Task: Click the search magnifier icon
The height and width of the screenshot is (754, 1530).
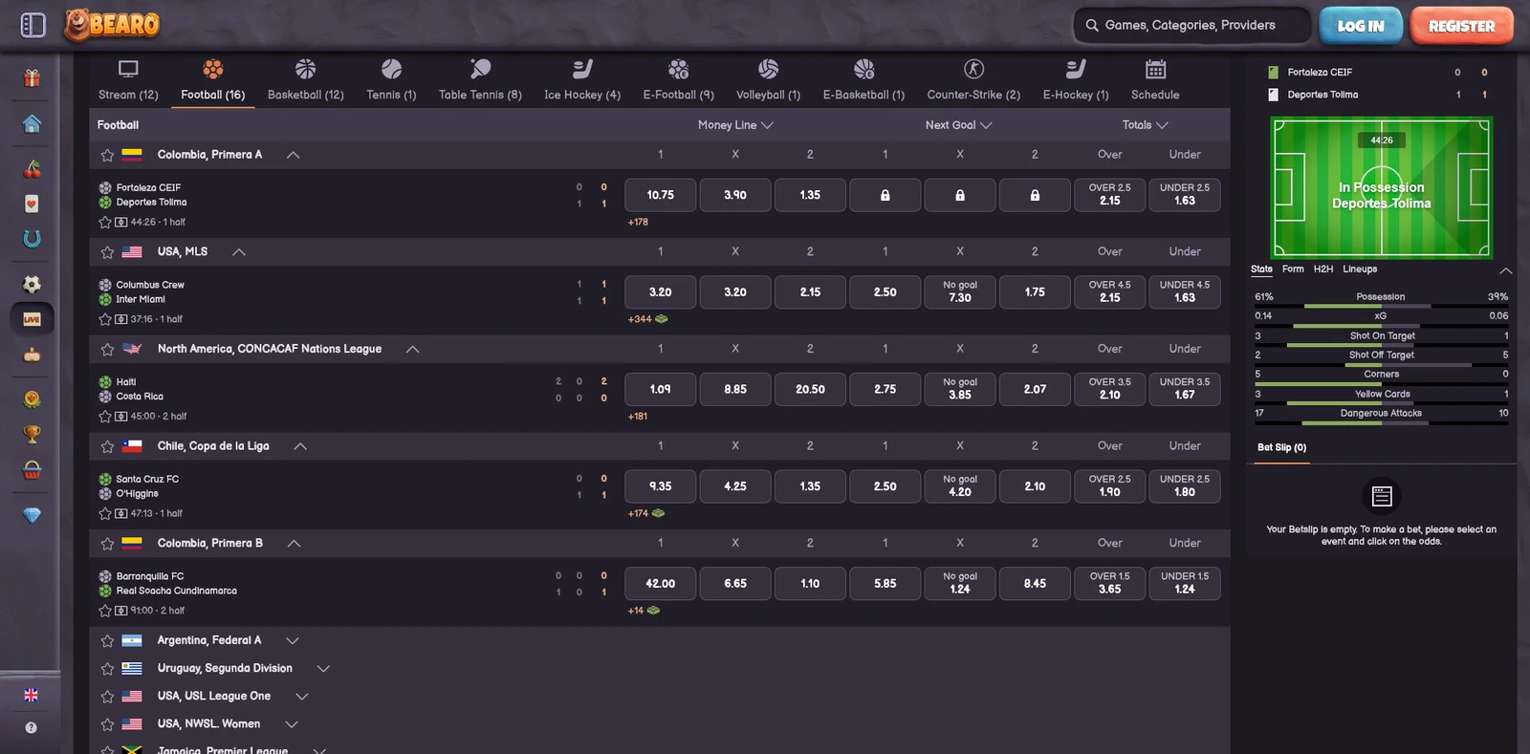Action: tap(1091, 26)
